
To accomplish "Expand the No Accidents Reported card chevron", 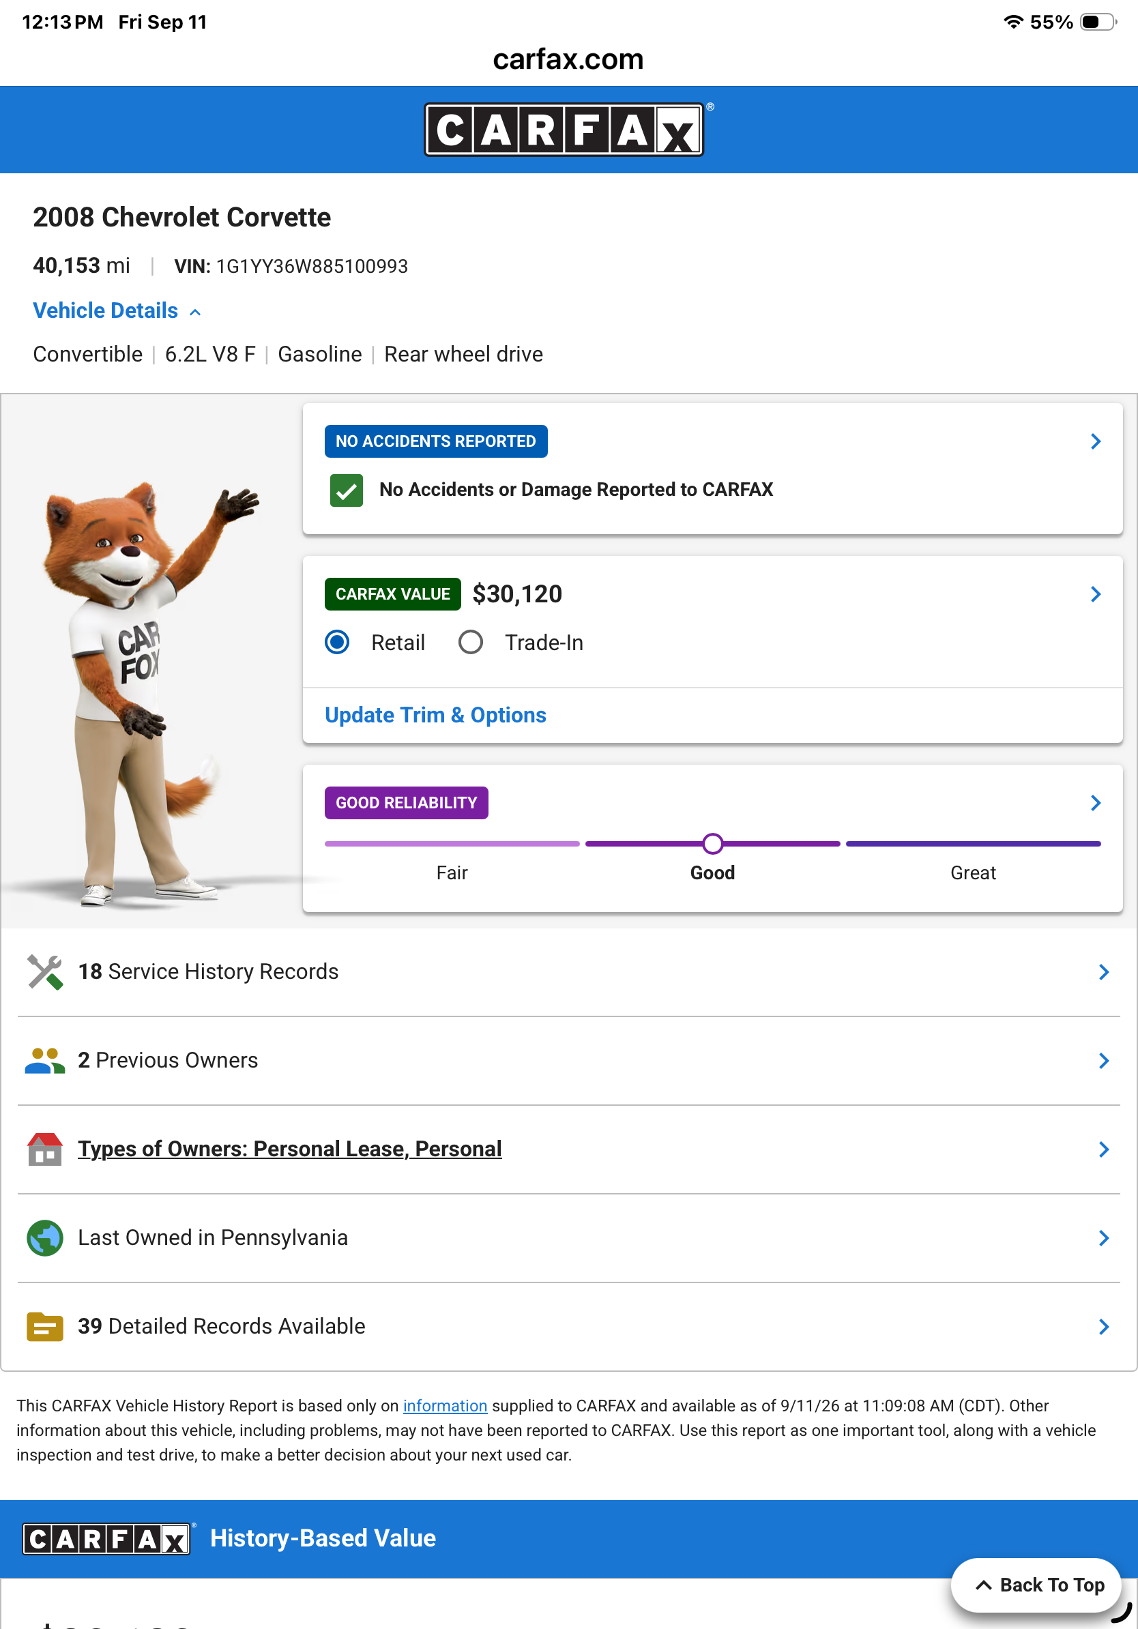I will tap(1096, 441).
